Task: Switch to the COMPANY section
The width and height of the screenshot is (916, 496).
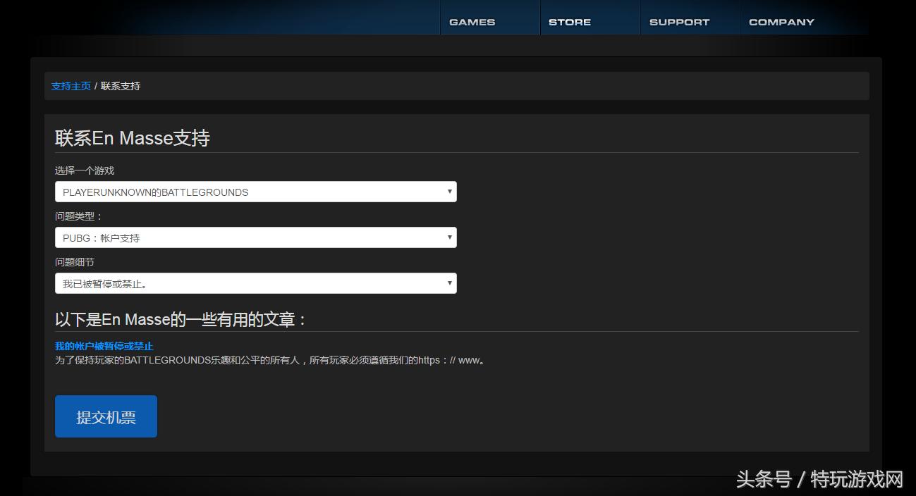Action: [x=781, y=22]
